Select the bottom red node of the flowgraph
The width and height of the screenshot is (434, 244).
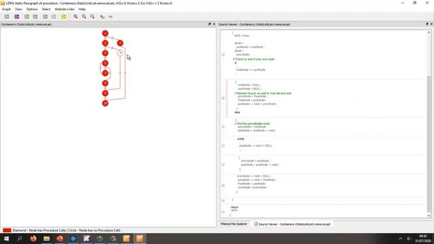[105, 103]
